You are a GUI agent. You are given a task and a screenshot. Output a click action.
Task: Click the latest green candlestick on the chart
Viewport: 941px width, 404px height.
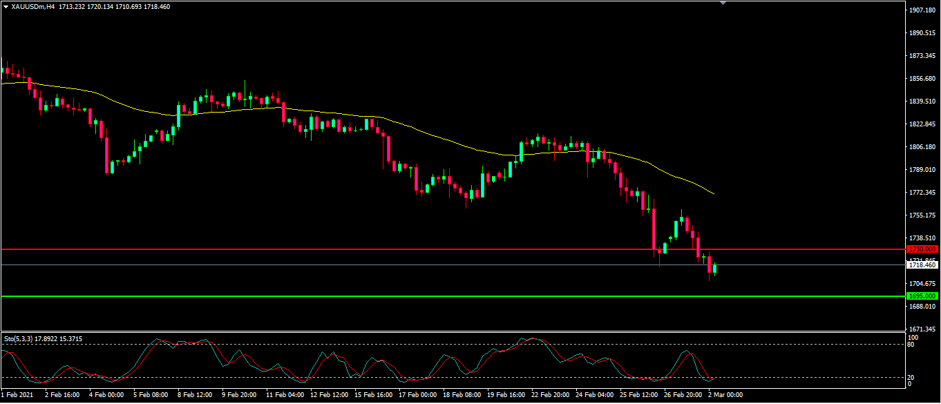click(714, 269)
